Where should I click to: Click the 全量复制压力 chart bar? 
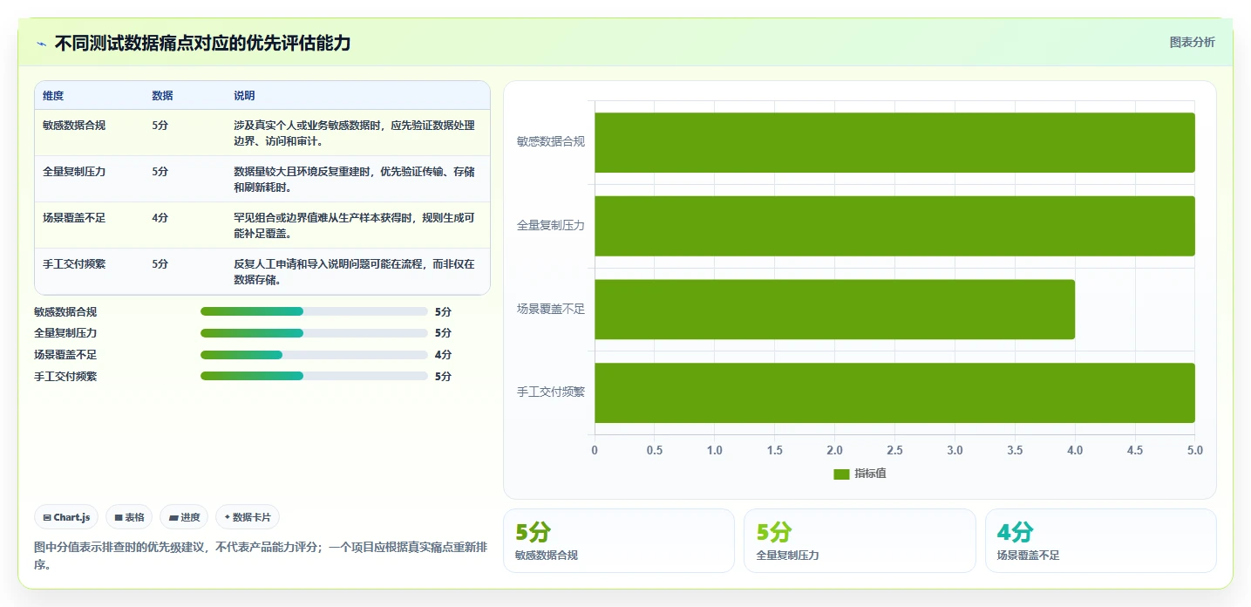pyautogui.click(x=894, y=226)
